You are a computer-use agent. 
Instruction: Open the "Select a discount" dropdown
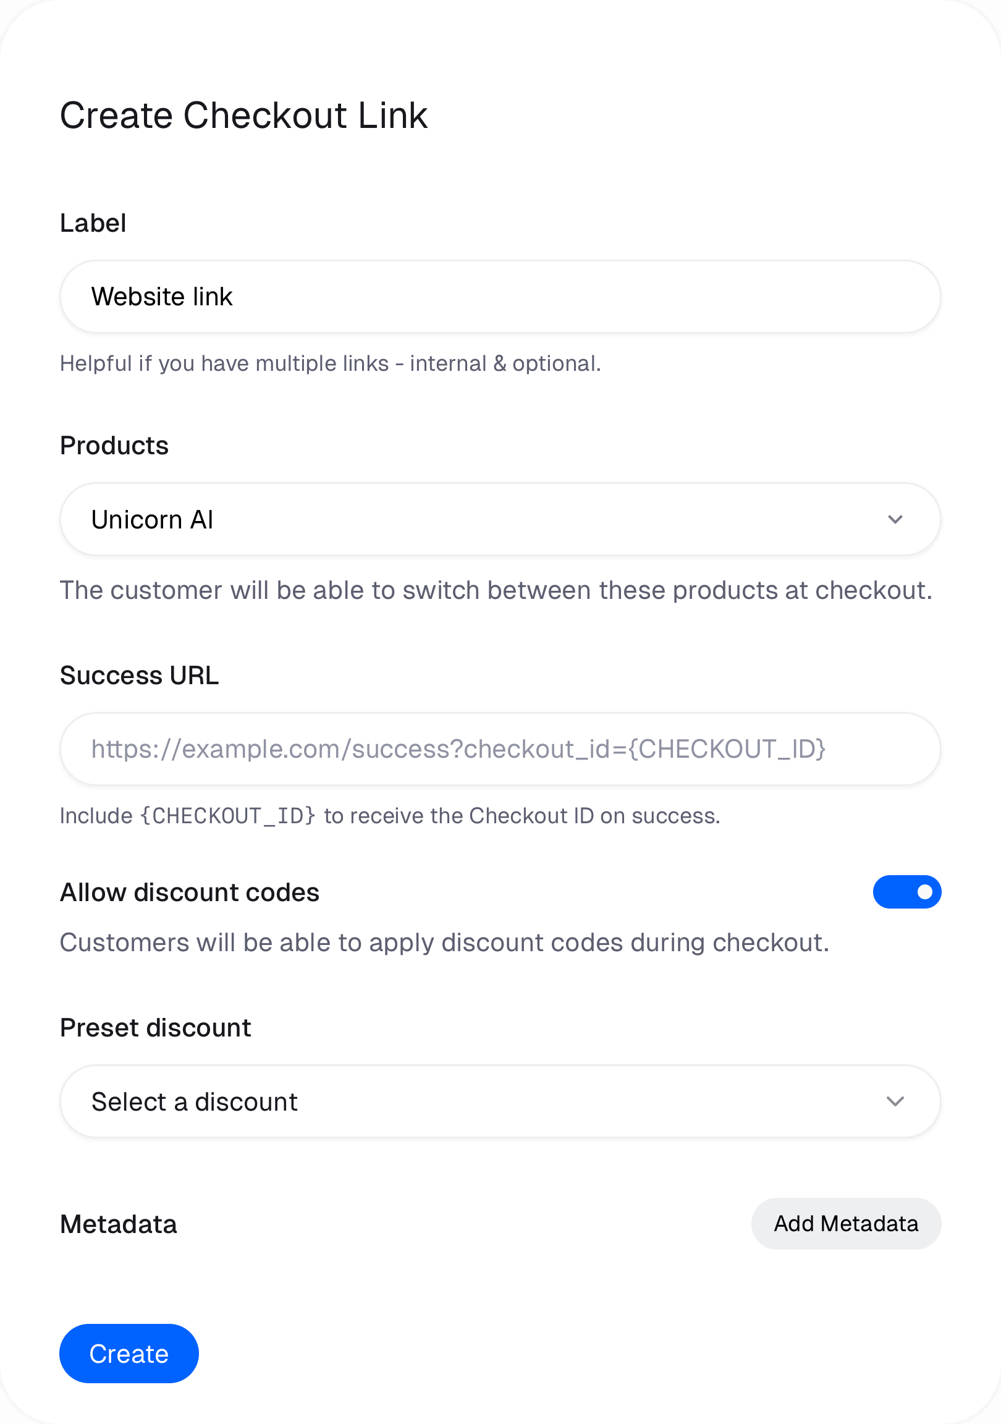click(x=500, y=1101)
